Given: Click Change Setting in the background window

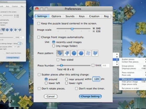Looking at the screenshot, I should click(x=13, y=58).
